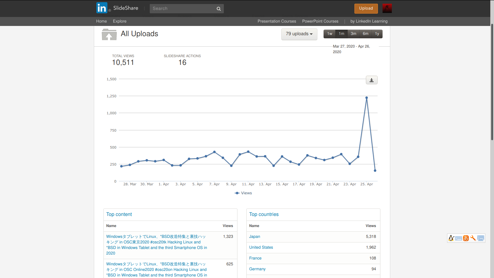Click the Tux penguin icon in input toolbar

pos(451,238)
